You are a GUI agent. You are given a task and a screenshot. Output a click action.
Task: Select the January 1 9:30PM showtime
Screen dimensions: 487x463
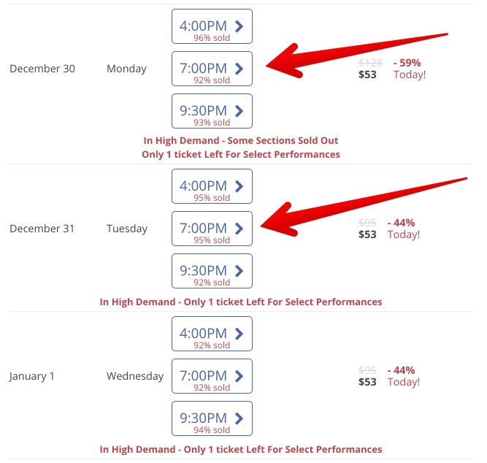(x=212, y=418)
